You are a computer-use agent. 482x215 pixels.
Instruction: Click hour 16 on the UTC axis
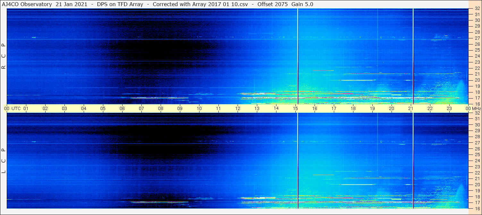click(315, 109)
